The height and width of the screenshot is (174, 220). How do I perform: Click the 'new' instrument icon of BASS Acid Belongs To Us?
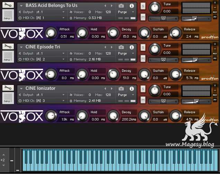click(x=8, y=15)
